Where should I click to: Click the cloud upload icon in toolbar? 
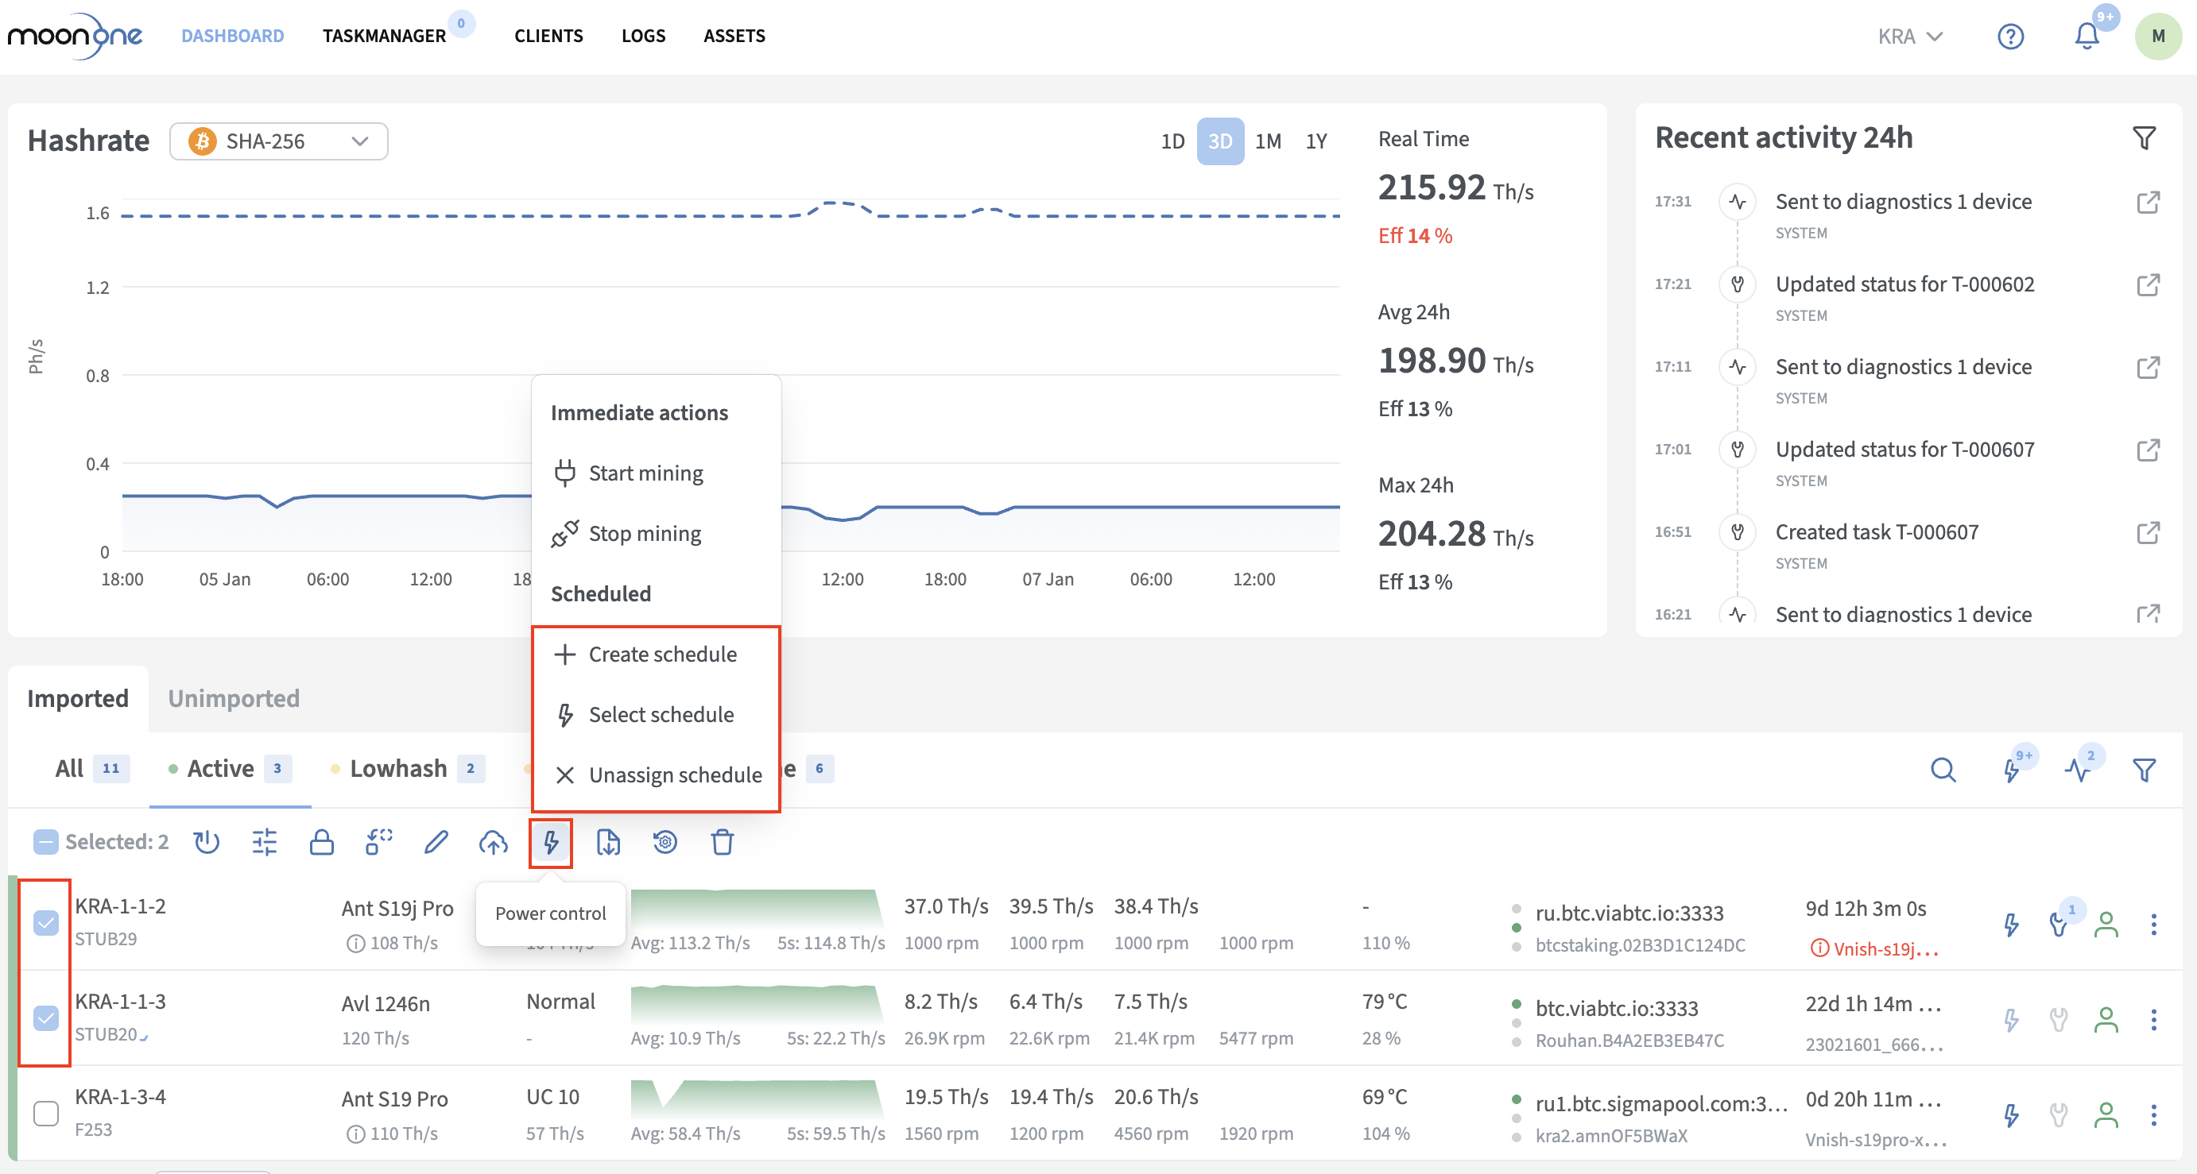point(493,842)
